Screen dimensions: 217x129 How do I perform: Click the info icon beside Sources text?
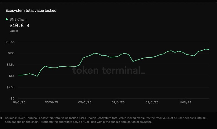1,118
